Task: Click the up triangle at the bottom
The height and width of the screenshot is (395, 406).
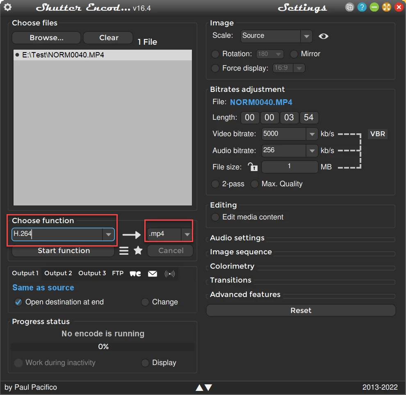Action: 199,388
